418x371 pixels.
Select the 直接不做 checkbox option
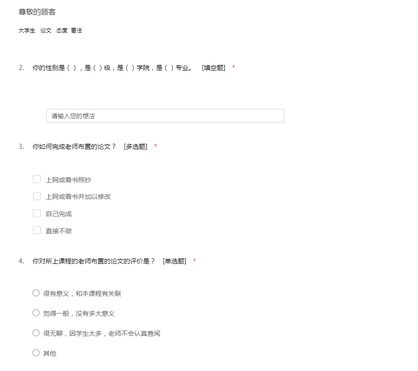coord(37,230)
